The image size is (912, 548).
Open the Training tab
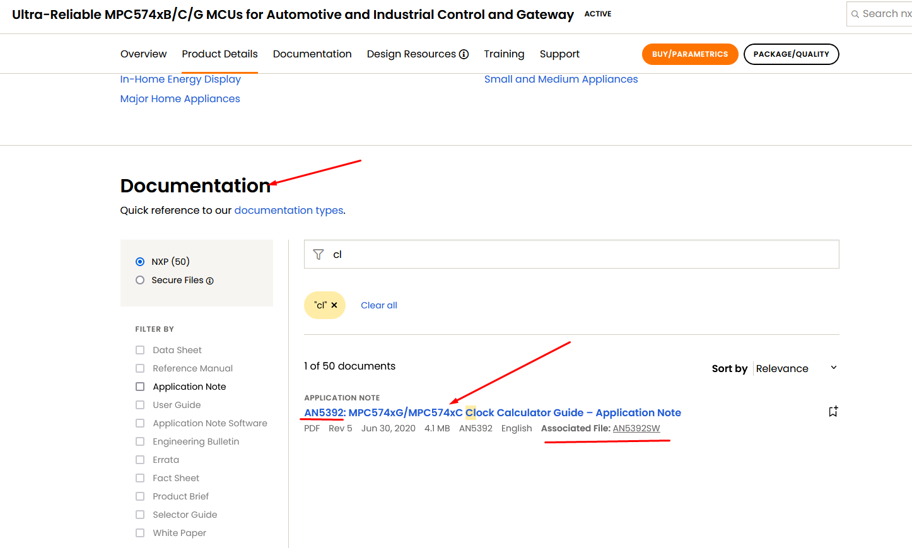(x=504, y=54)
